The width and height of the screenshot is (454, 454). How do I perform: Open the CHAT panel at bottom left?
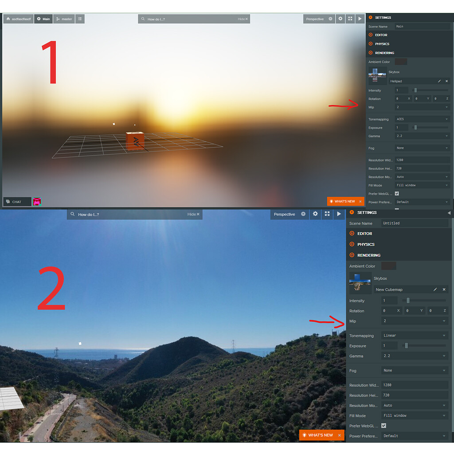(x=17, y=201)
